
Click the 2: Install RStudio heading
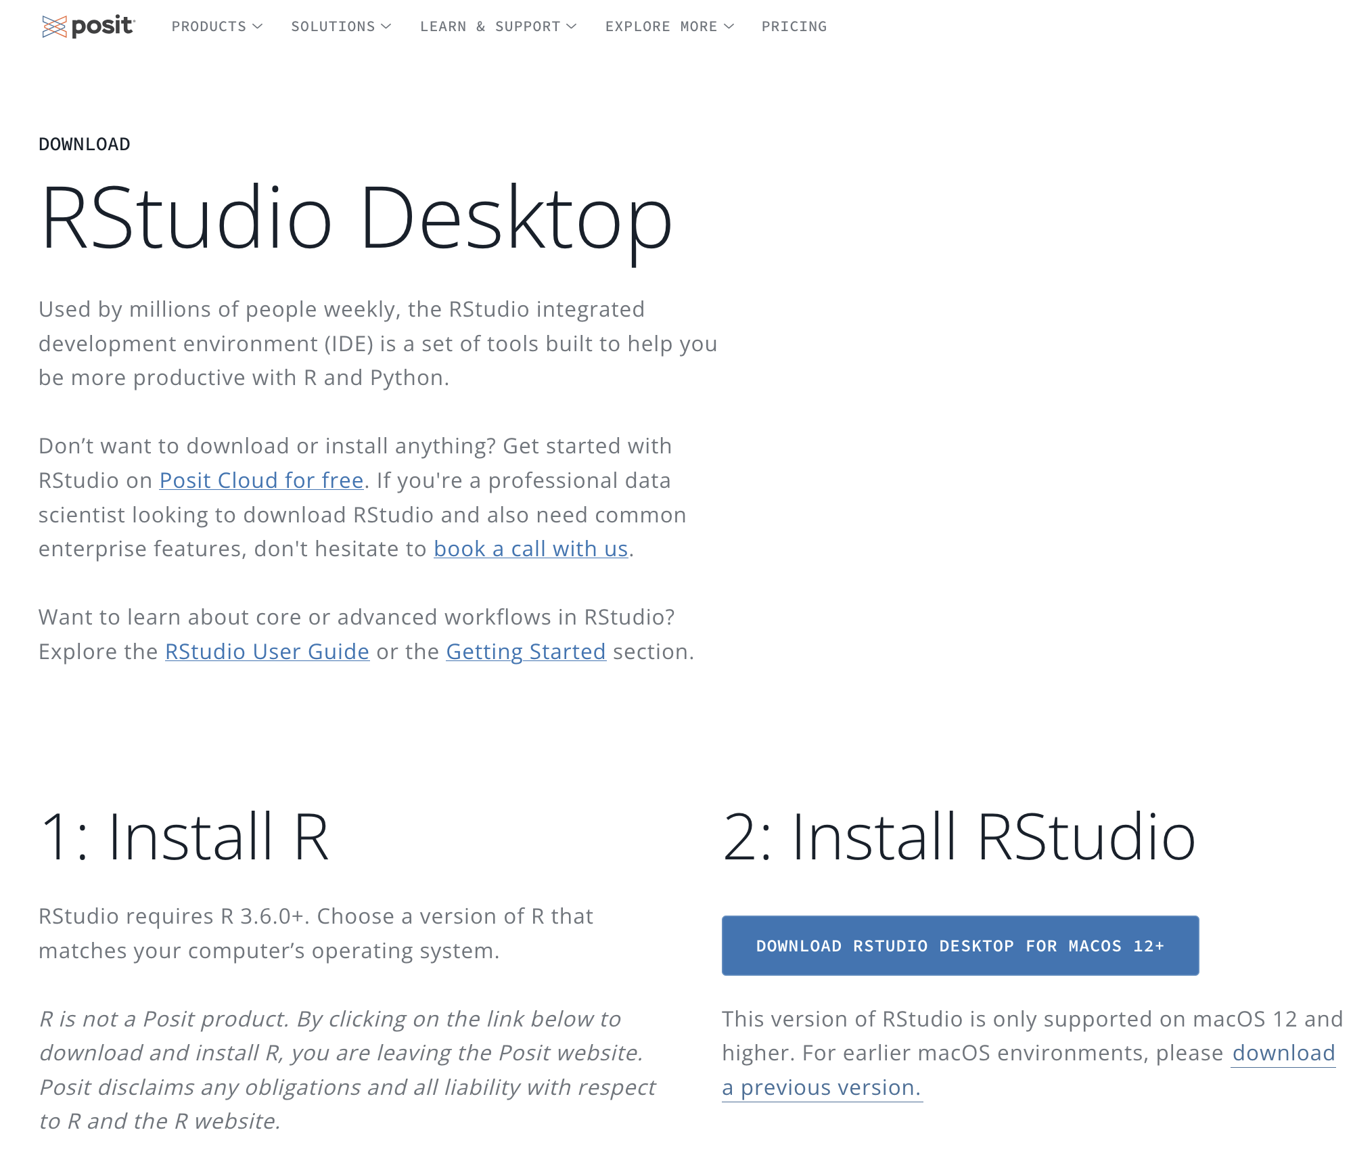pos(959,837)
